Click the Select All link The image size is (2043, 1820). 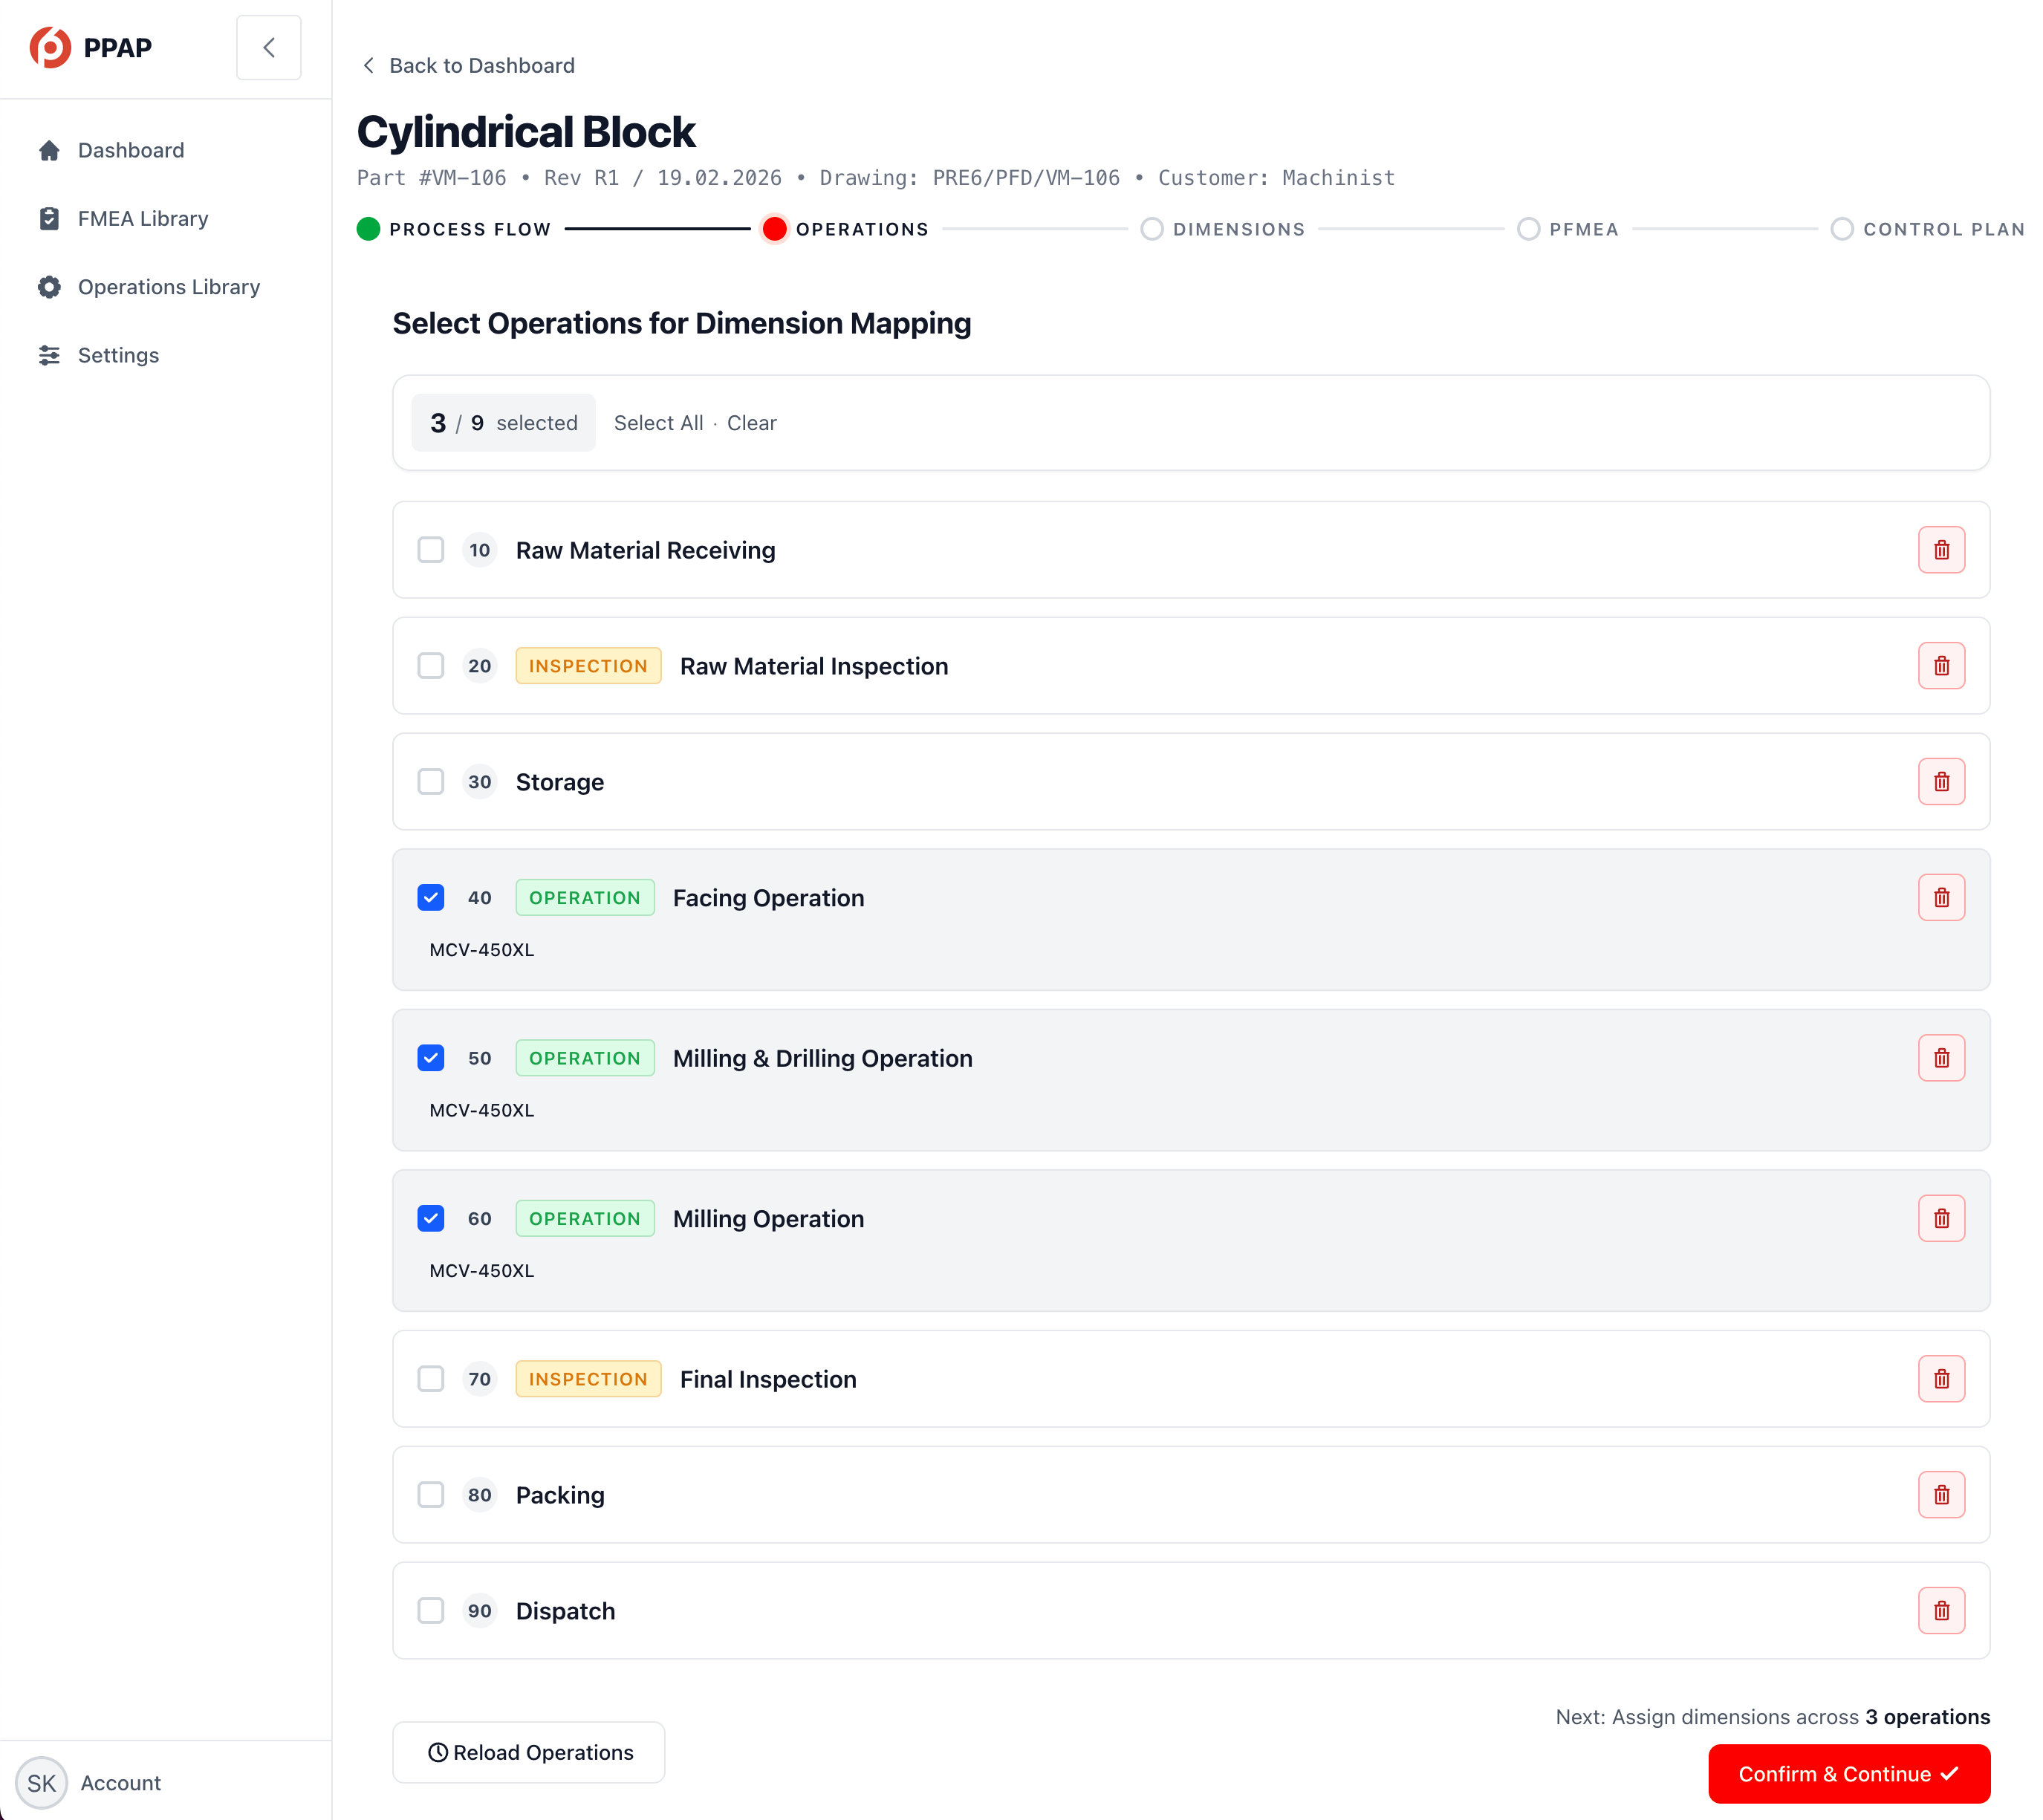coord(658,423)
